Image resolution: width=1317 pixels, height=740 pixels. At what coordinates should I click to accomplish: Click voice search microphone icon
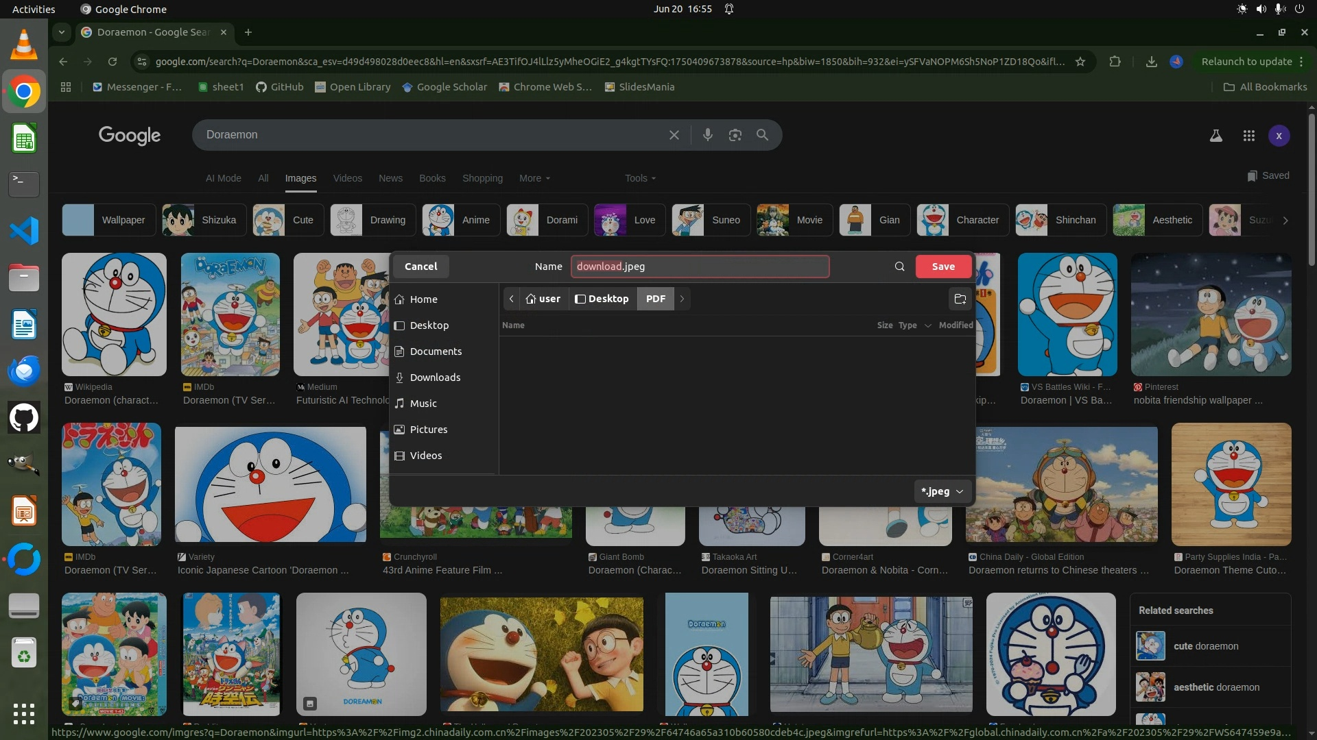pyautogui.click(x=707, y=135)
